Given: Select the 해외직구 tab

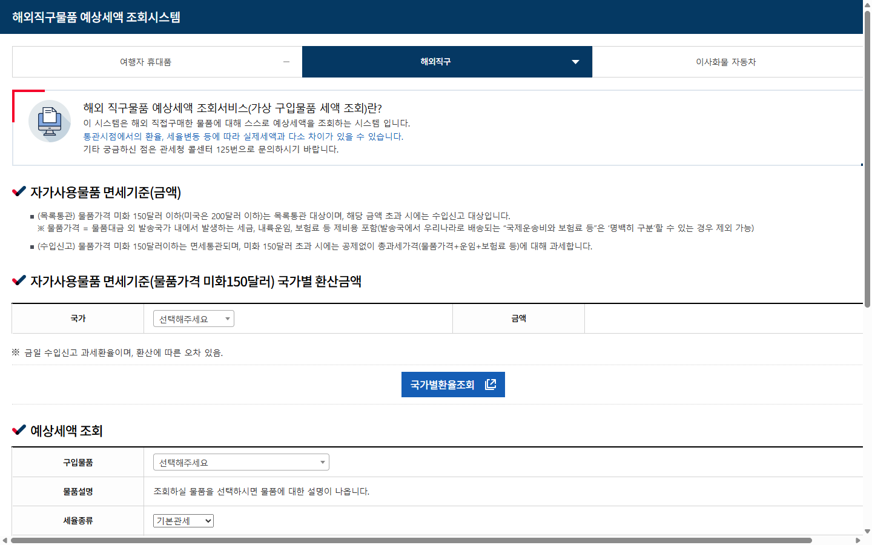Looking at the screenshot, I should click(447, 62).
